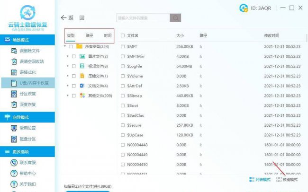Click the ID: 3AQR label
Viewport: 308px width, 192px height.
261,8
